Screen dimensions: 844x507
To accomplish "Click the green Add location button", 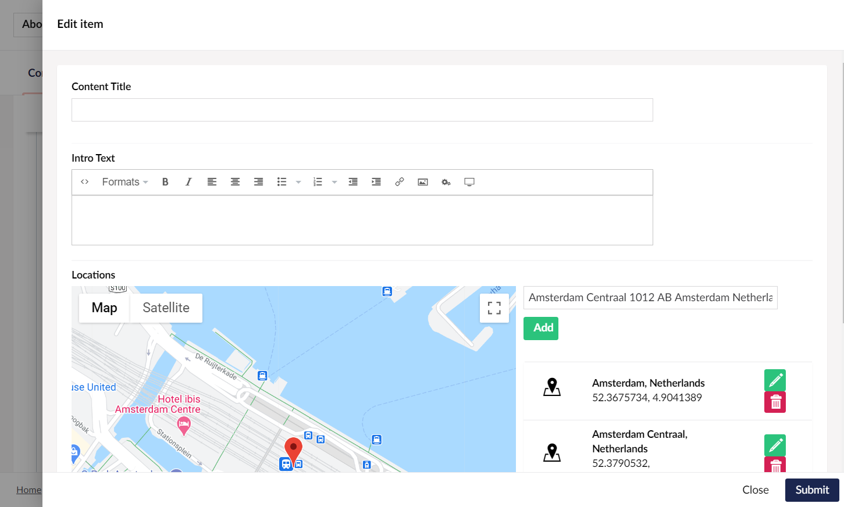I will point(541,328).
